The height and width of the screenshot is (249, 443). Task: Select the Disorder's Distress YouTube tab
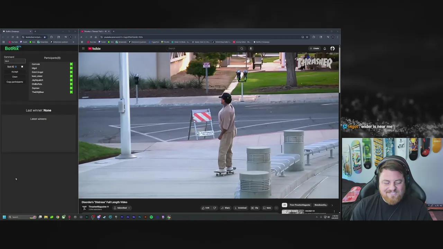pos(94,31)
